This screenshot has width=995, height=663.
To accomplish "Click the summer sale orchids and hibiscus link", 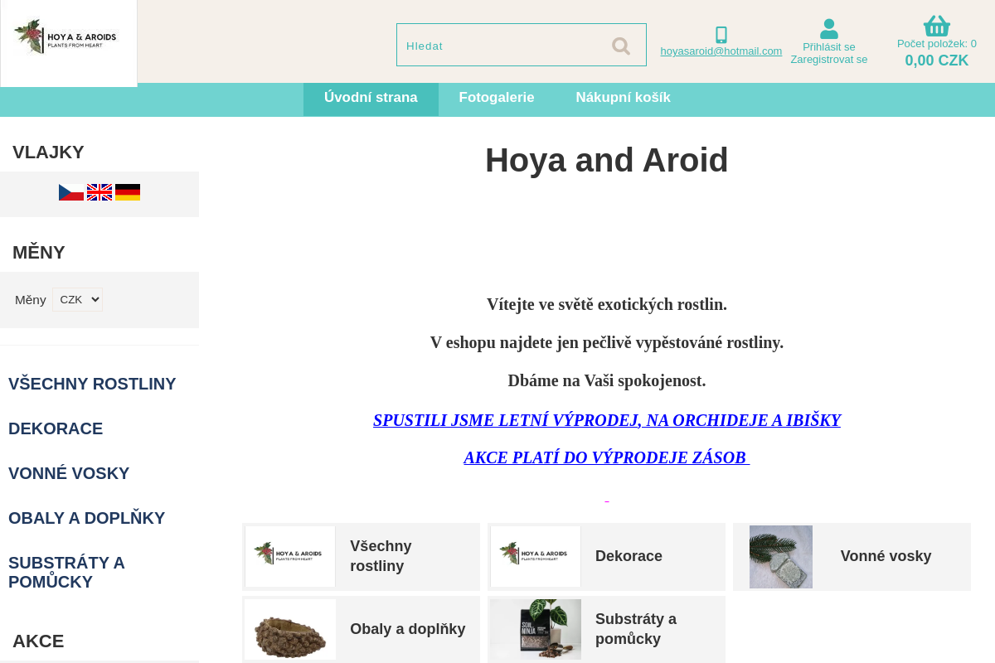I will pos(607,420).
